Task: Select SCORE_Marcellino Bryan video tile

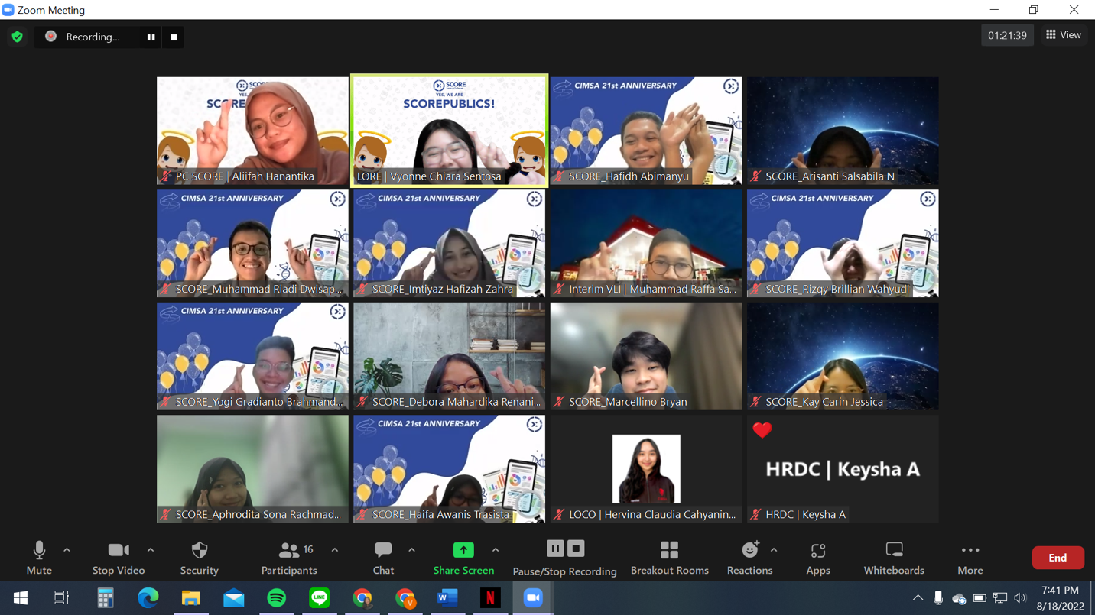Action: tap(646, 356)
